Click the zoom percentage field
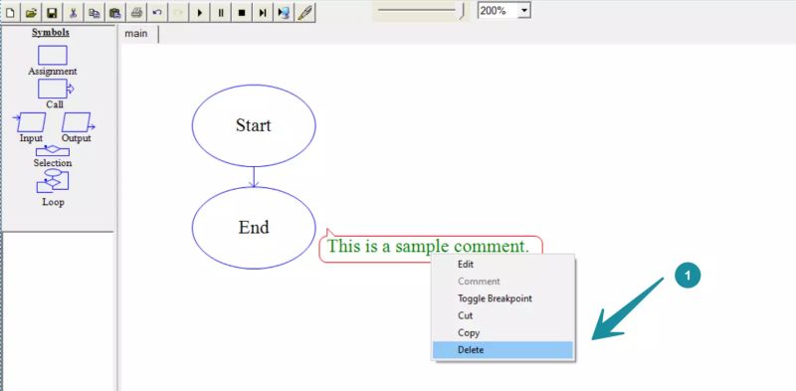The width and height of the screenshot is (796, 391). point(498,10)
